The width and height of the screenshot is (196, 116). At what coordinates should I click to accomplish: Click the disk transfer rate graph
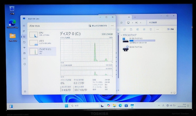pyautogui.click(x=86, y=71)
